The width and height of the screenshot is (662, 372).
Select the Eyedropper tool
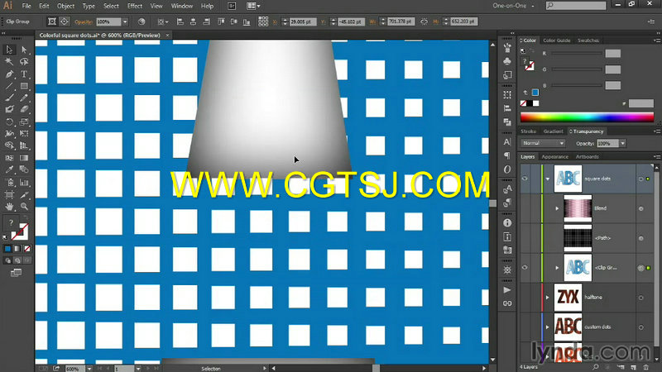click(x=9, y=170)
